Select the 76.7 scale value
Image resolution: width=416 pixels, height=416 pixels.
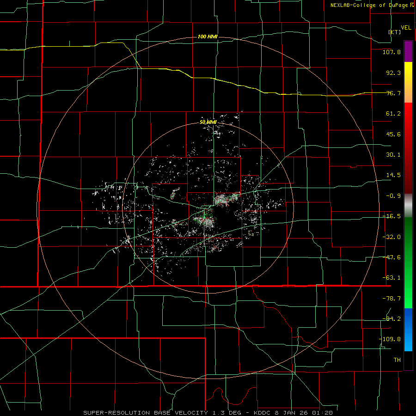(x=393, y=93)
